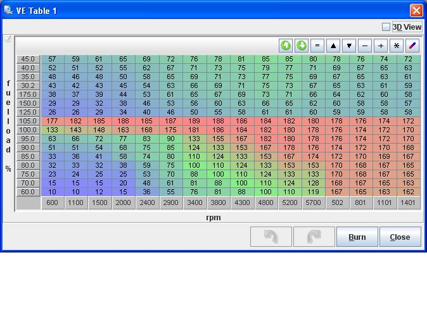Click the Close button at bottom right
The image size is (427, 324).
pos(400,237)
